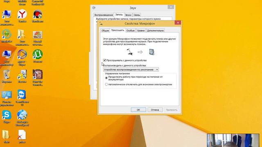262x147 pixels.
Task: Open the Корзина (Recycle Bin) icon
Action: coord(7,76)
